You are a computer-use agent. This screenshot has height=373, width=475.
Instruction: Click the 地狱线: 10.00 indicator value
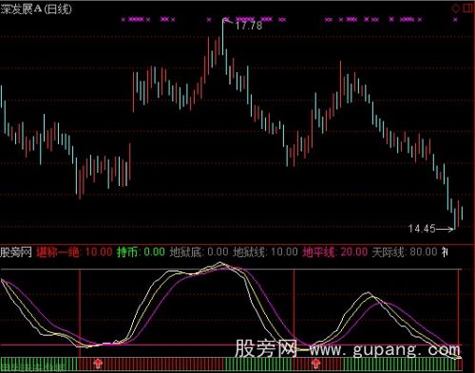(x=265, y=252)
